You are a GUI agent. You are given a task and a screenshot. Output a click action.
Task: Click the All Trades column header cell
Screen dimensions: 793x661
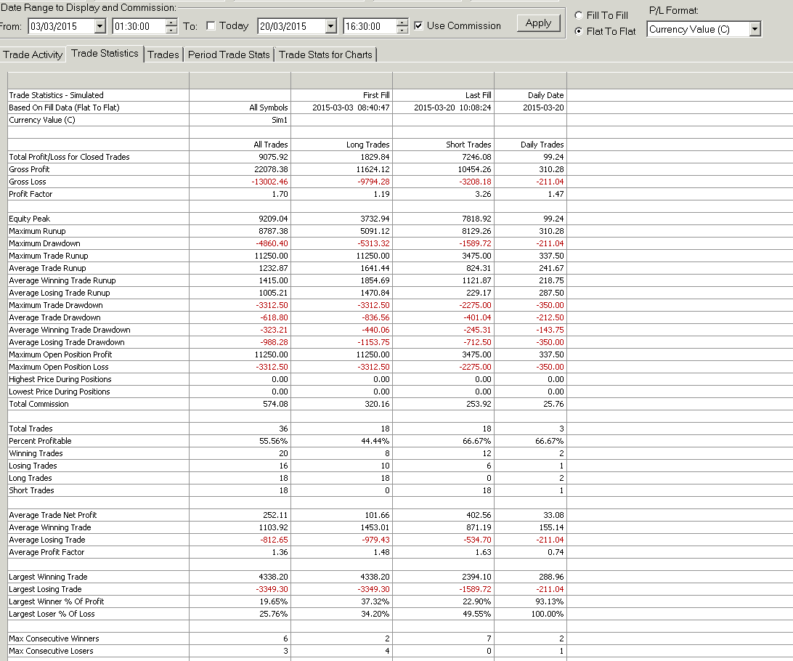pos(240,145)
